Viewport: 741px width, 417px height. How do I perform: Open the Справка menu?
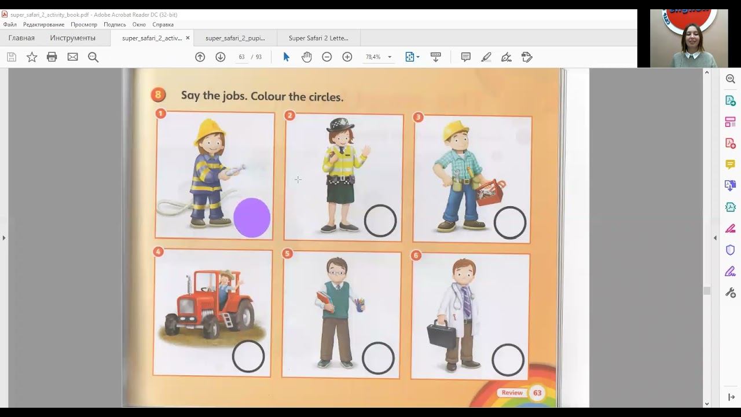pyautogui.click(x=163, y=24)
